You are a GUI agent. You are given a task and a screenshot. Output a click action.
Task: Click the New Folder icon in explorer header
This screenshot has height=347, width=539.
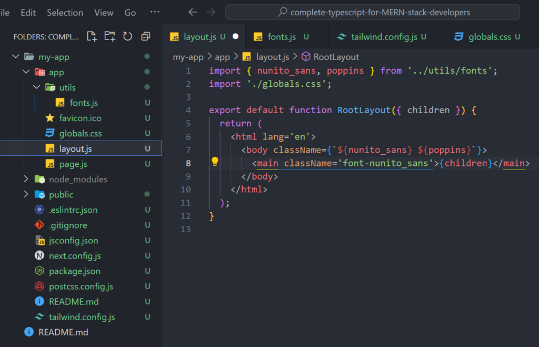[x=109, y=36]
